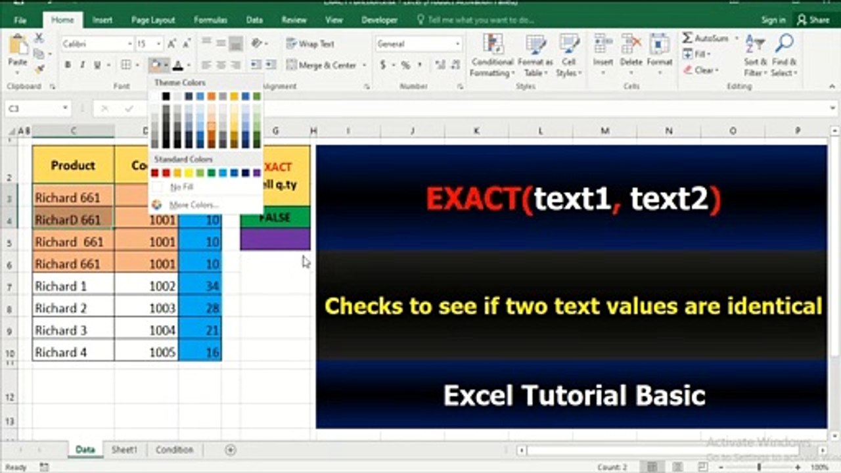Viewport: 841px width, 473px height.
Task: Open Conditional Formatting
Action: point(493,55)
